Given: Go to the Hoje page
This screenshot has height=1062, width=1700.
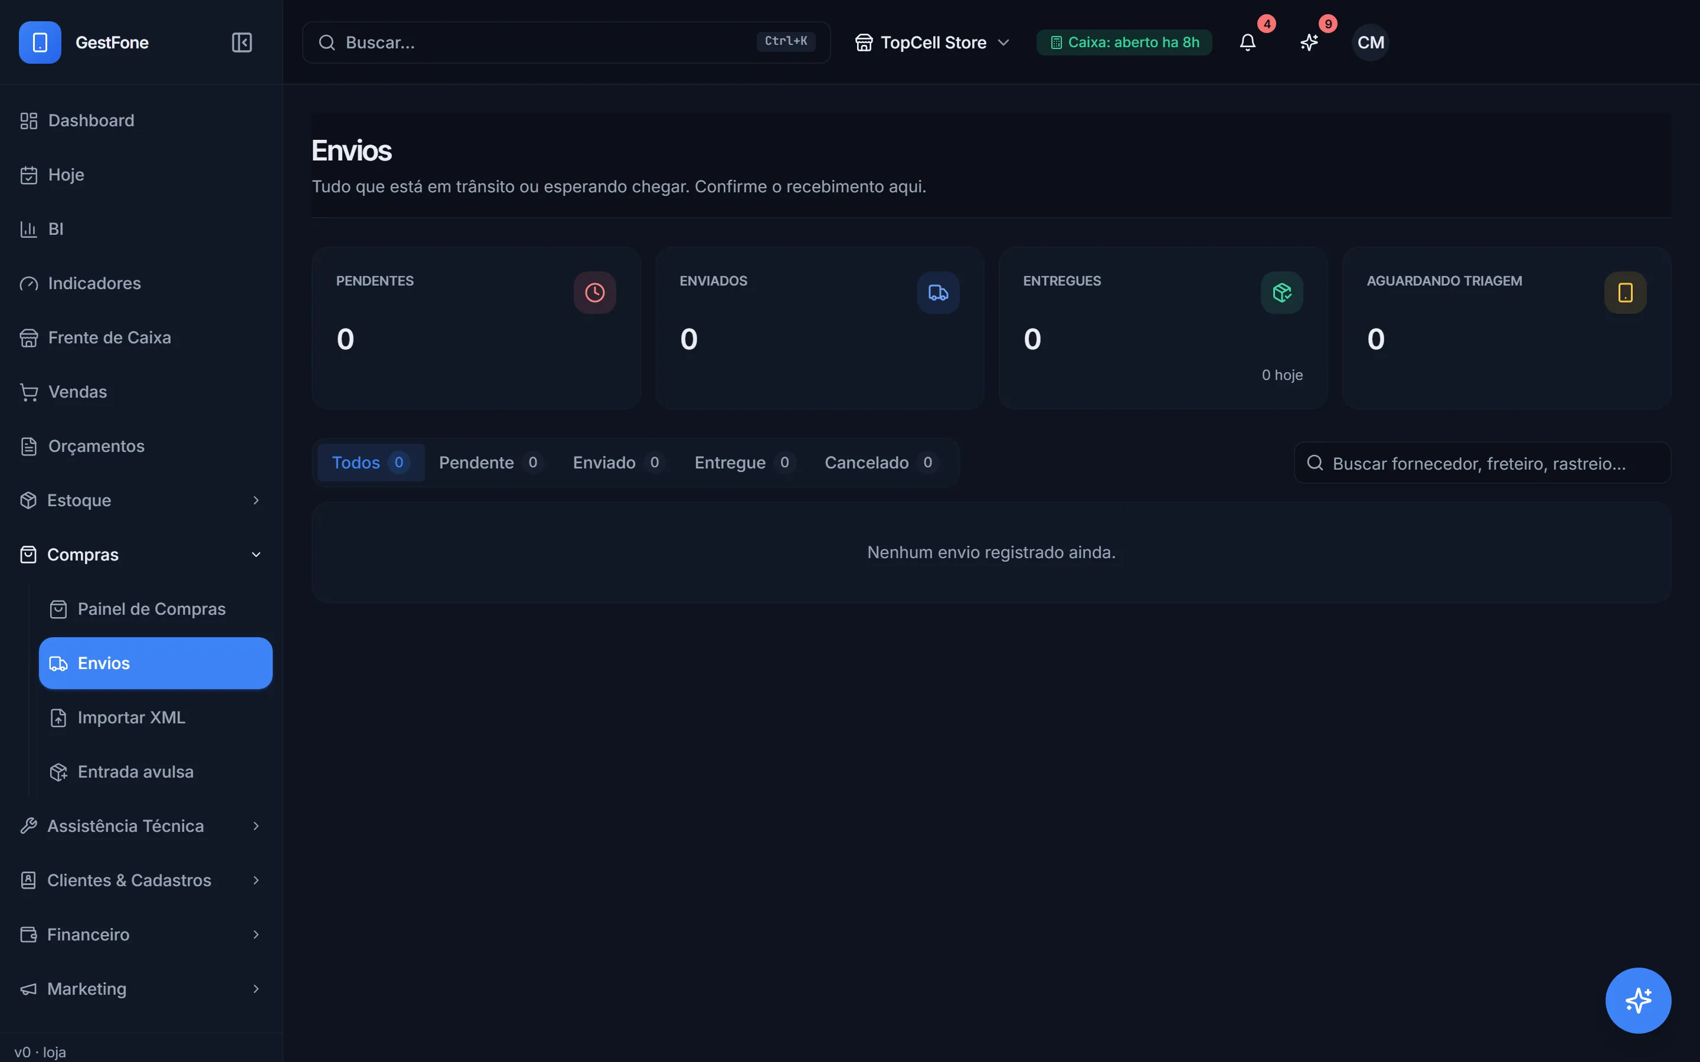Looking at the screenshot, I should [140, 175].
